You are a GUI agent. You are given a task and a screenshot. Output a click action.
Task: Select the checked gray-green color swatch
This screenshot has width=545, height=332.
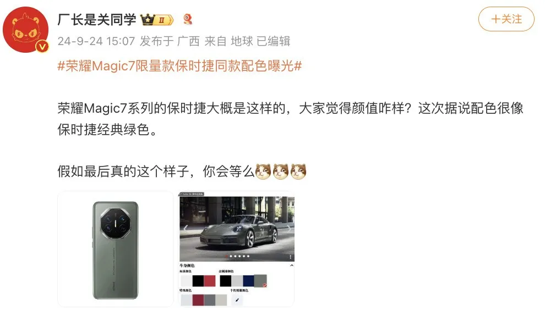[x=260, y=281]
